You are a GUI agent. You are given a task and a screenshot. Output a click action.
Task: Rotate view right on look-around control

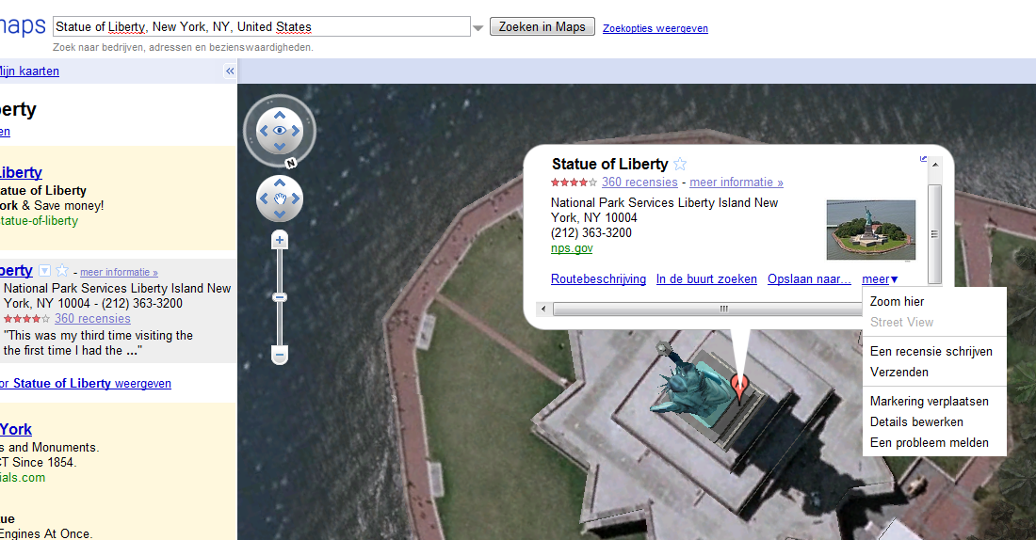296,131
